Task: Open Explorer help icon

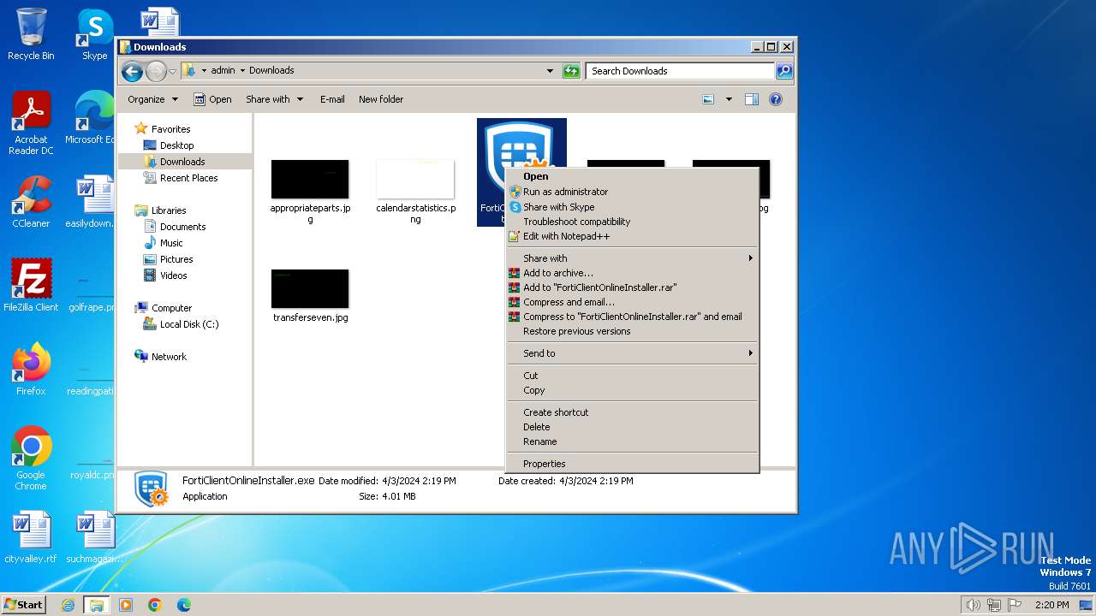Action: tap(776, 99)
